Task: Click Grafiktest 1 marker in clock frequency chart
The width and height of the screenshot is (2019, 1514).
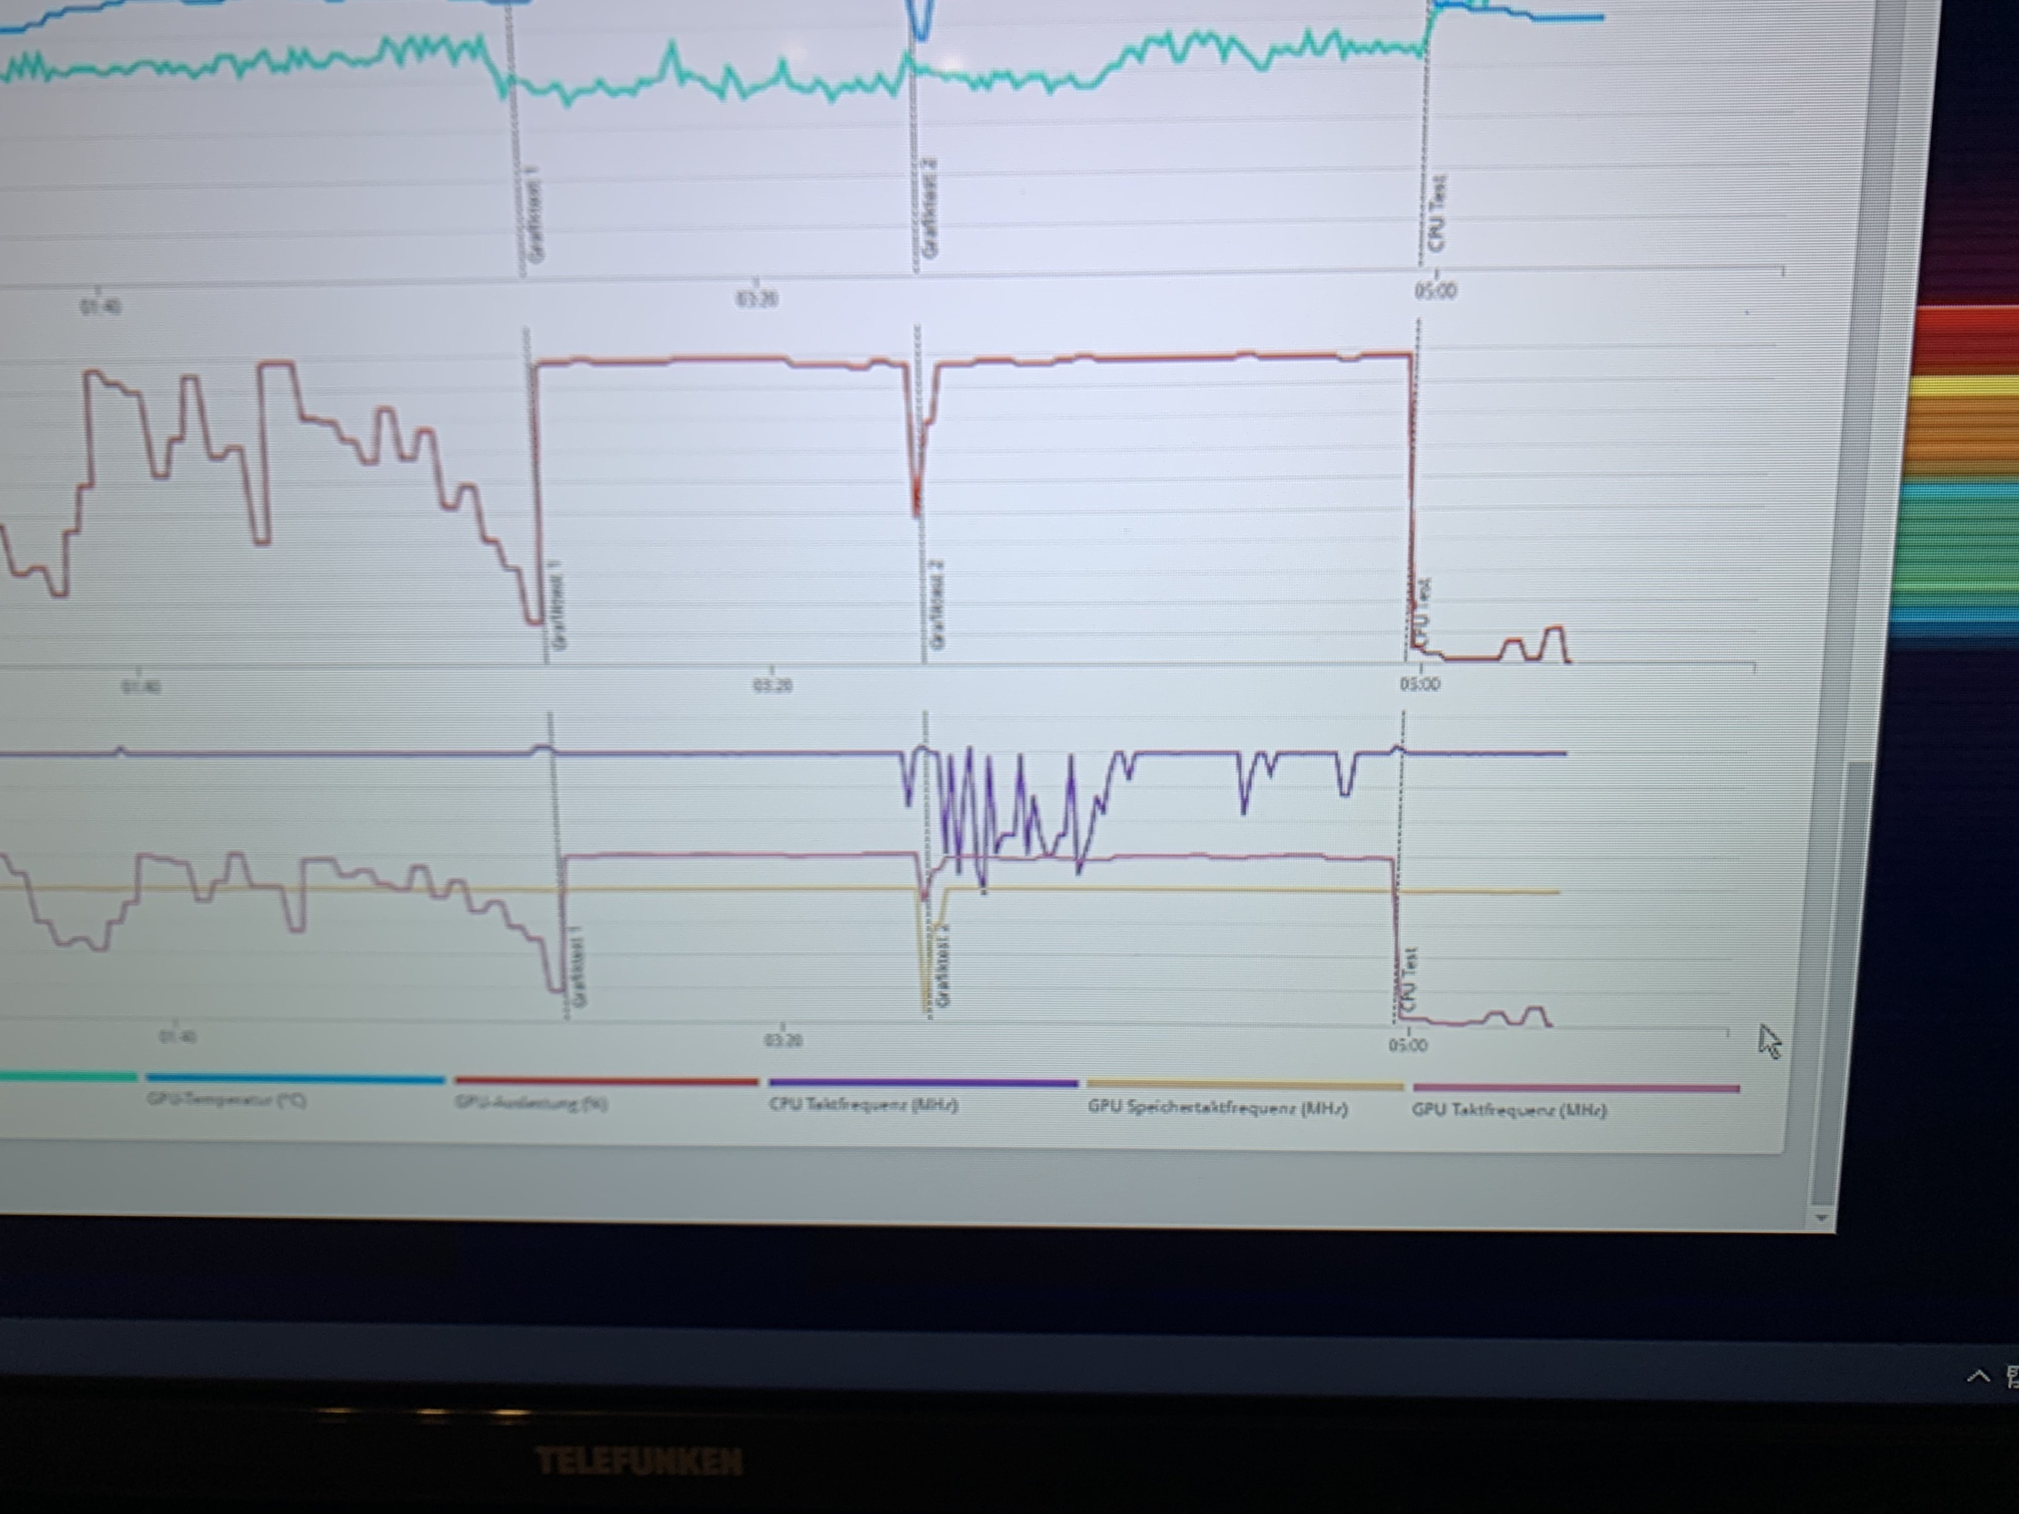Action: click(x=579, y=967)
